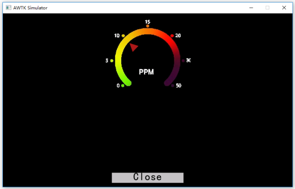Minimize the AWTK Simulator window
295x189 pixels.
click(251, 8)
